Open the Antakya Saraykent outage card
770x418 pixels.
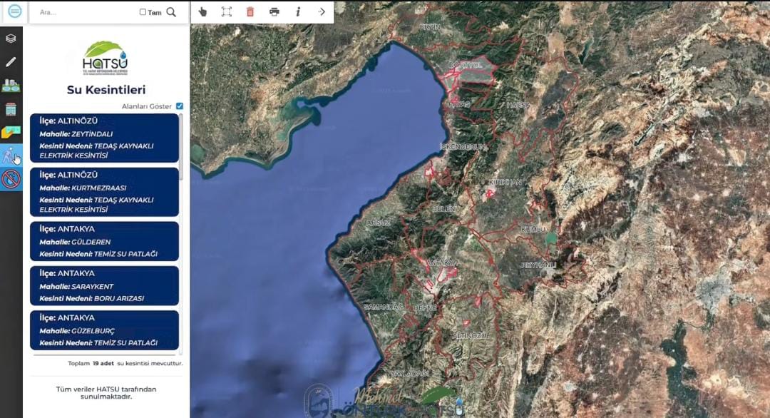click(x=104, y=285)
